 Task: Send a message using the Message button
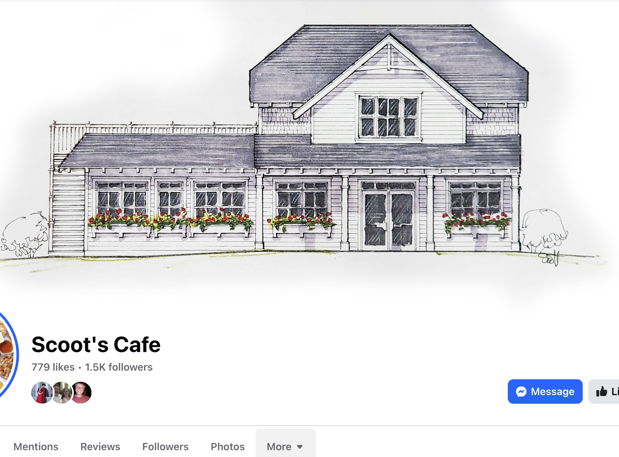(545, 391)
